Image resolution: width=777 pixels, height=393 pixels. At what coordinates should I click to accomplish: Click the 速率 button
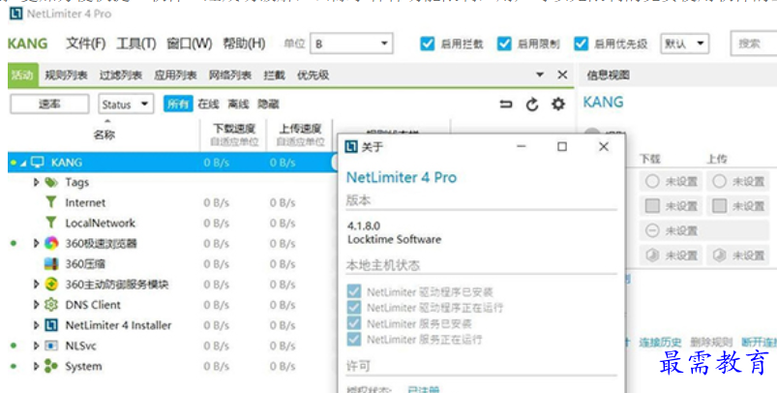click(49, 105)
